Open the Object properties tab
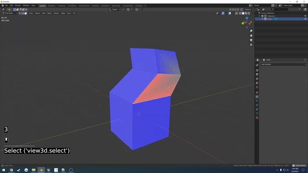The image size is (308, 173). (x=257, y=92)
